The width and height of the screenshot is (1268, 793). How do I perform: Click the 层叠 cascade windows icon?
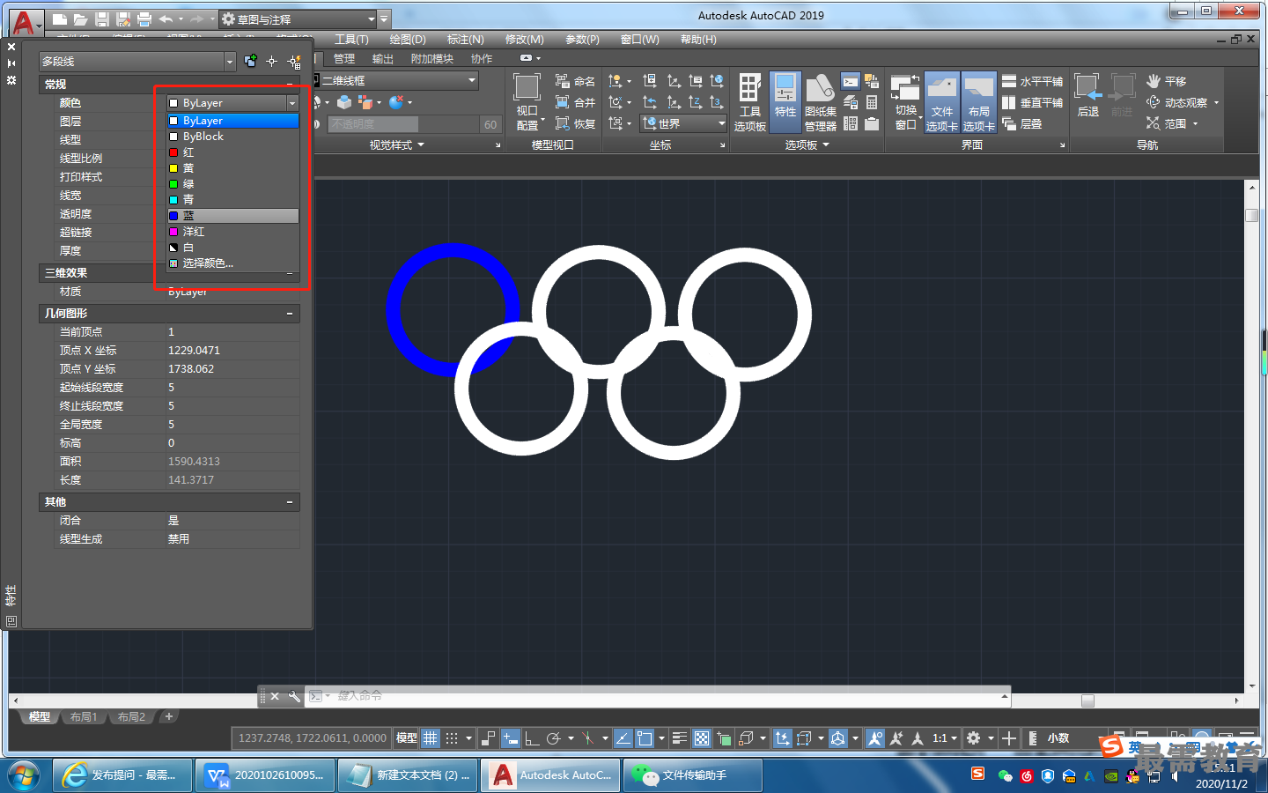pyautogui.click(x=1021, y=123)
